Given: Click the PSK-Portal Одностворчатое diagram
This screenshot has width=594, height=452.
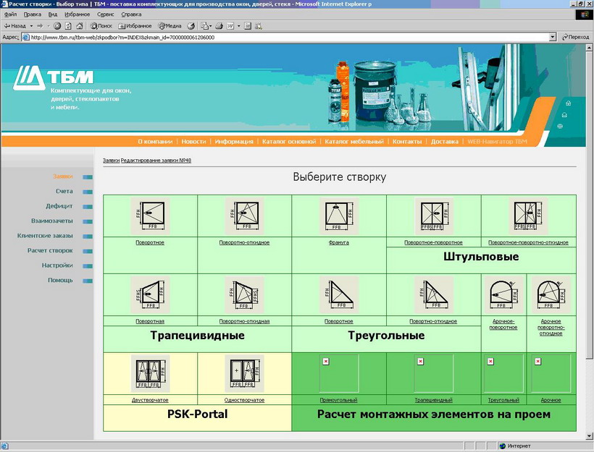Looking at the screenshot, I should point(244,374).
